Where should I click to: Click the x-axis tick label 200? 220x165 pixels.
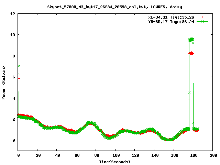point(213,155)
